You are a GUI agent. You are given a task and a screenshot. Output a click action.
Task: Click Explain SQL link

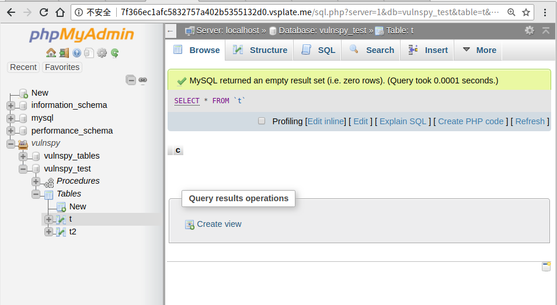point(403,121)
